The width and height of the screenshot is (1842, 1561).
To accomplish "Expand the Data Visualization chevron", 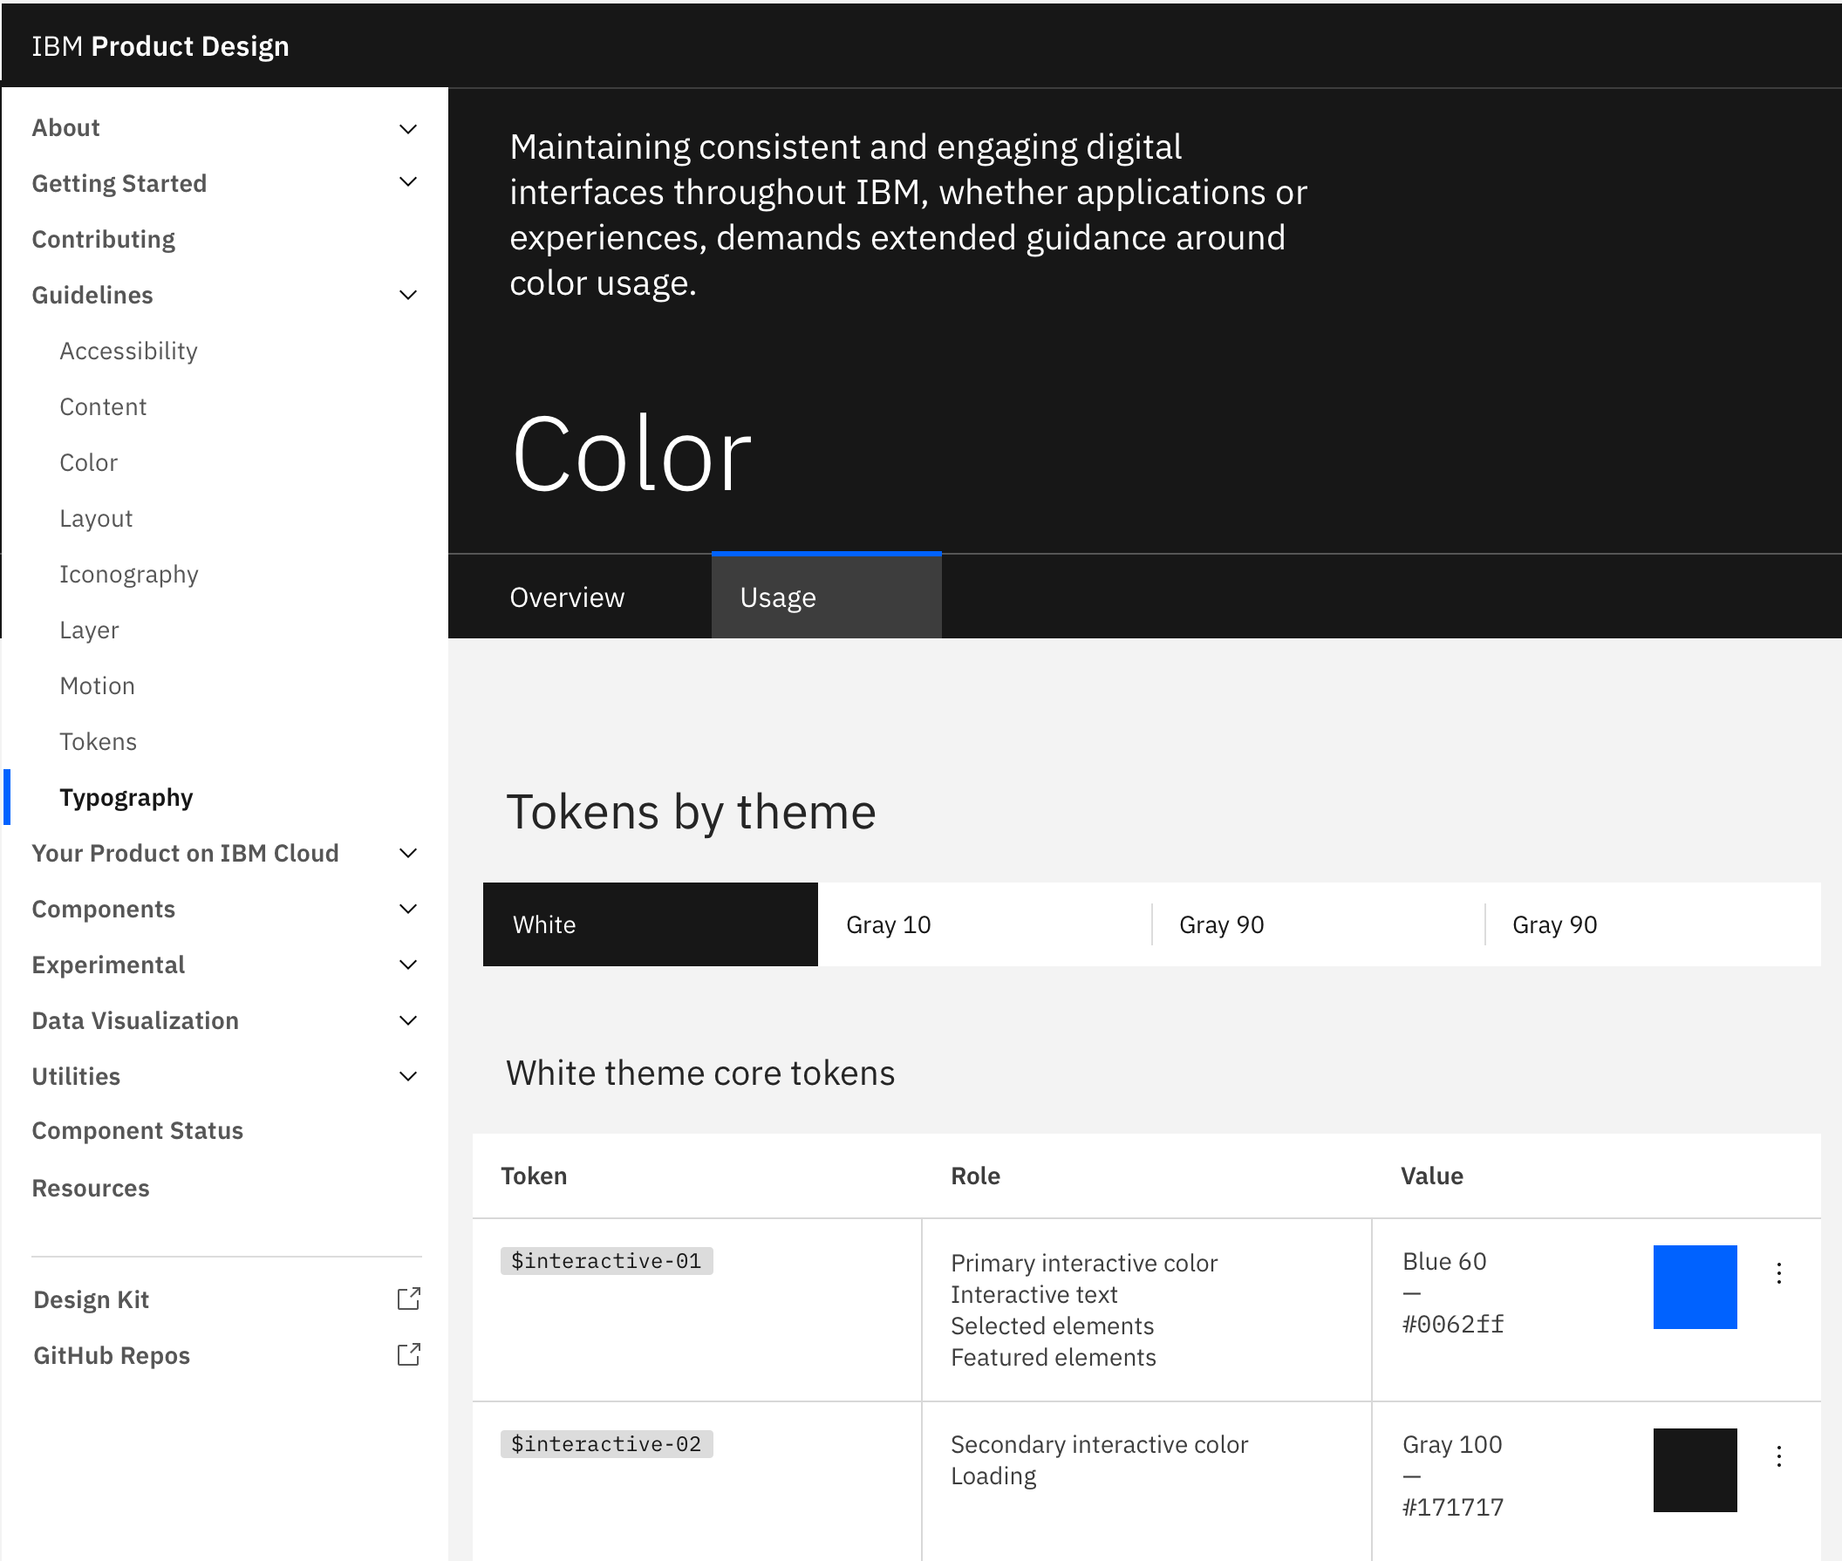I will point(408,1020).
